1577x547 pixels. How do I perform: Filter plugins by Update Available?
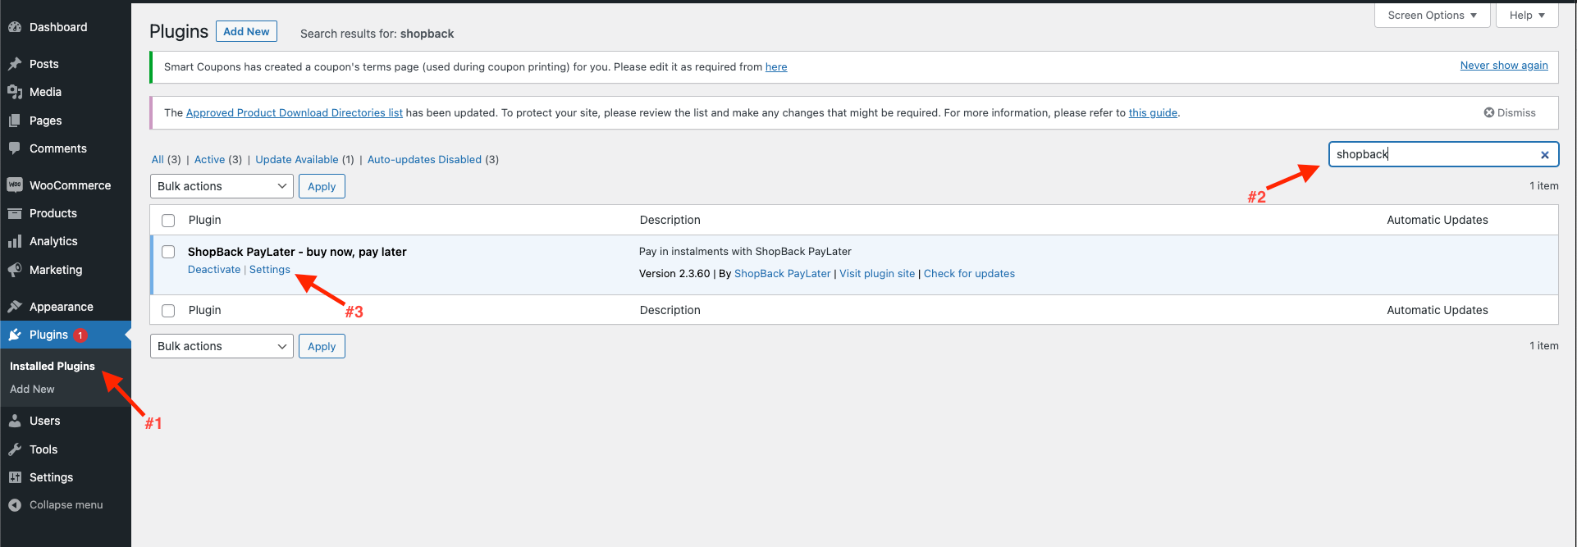[304, 160]
